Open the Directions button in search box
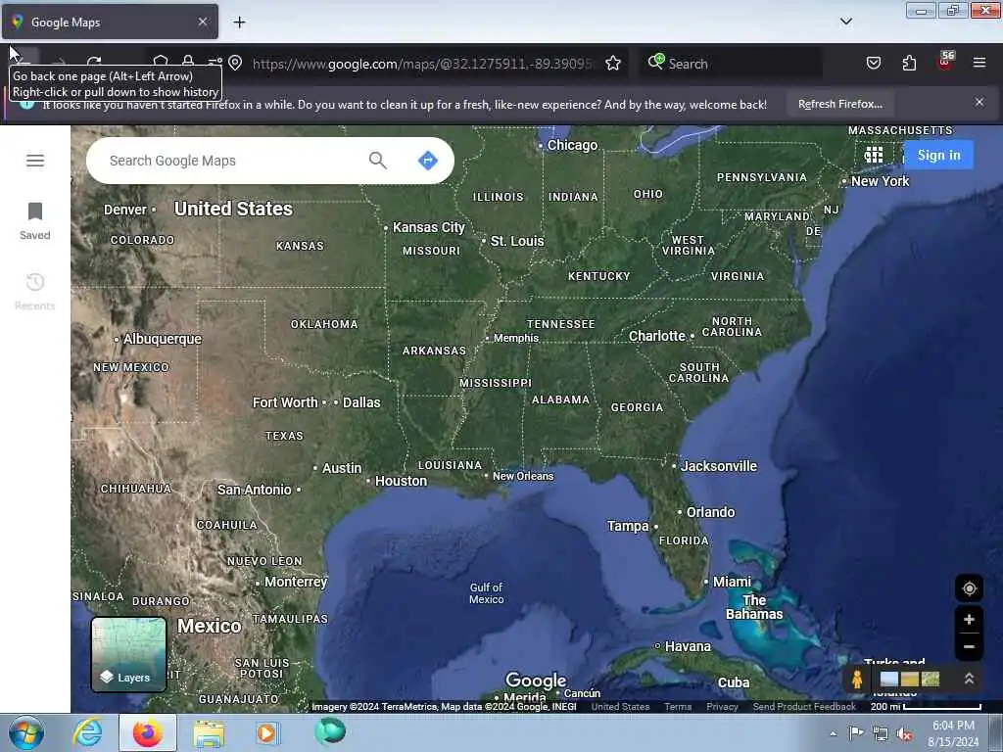The height and width of the screenshot is (752, 1003). (428, 161)
